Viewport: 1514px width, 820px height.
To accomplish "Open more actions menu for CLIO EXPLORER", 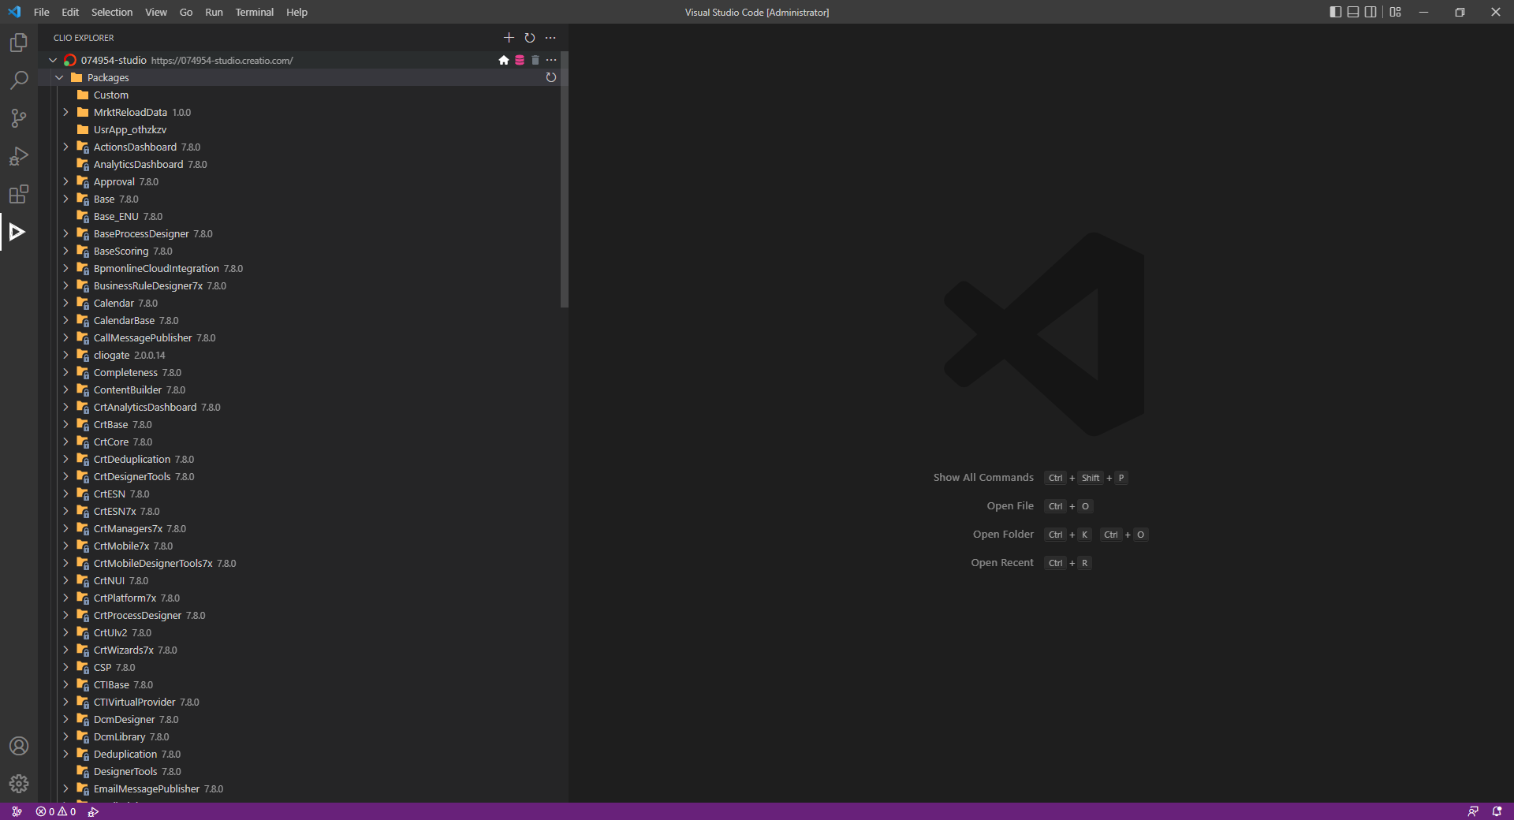I will 550,37.
